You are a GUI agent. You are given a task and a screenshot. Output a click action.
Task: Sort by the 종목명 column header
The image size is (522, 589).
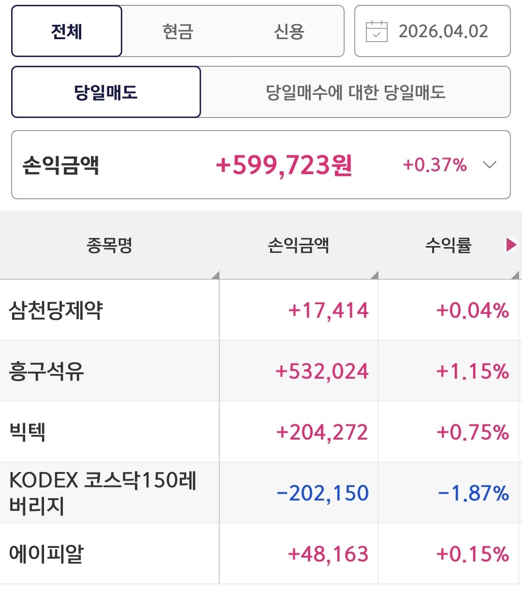coord(109,245)
